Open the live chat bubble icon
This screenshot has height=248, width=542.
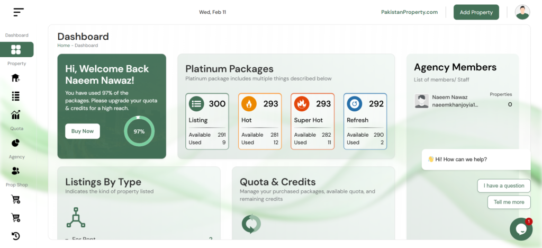[521, 229]
